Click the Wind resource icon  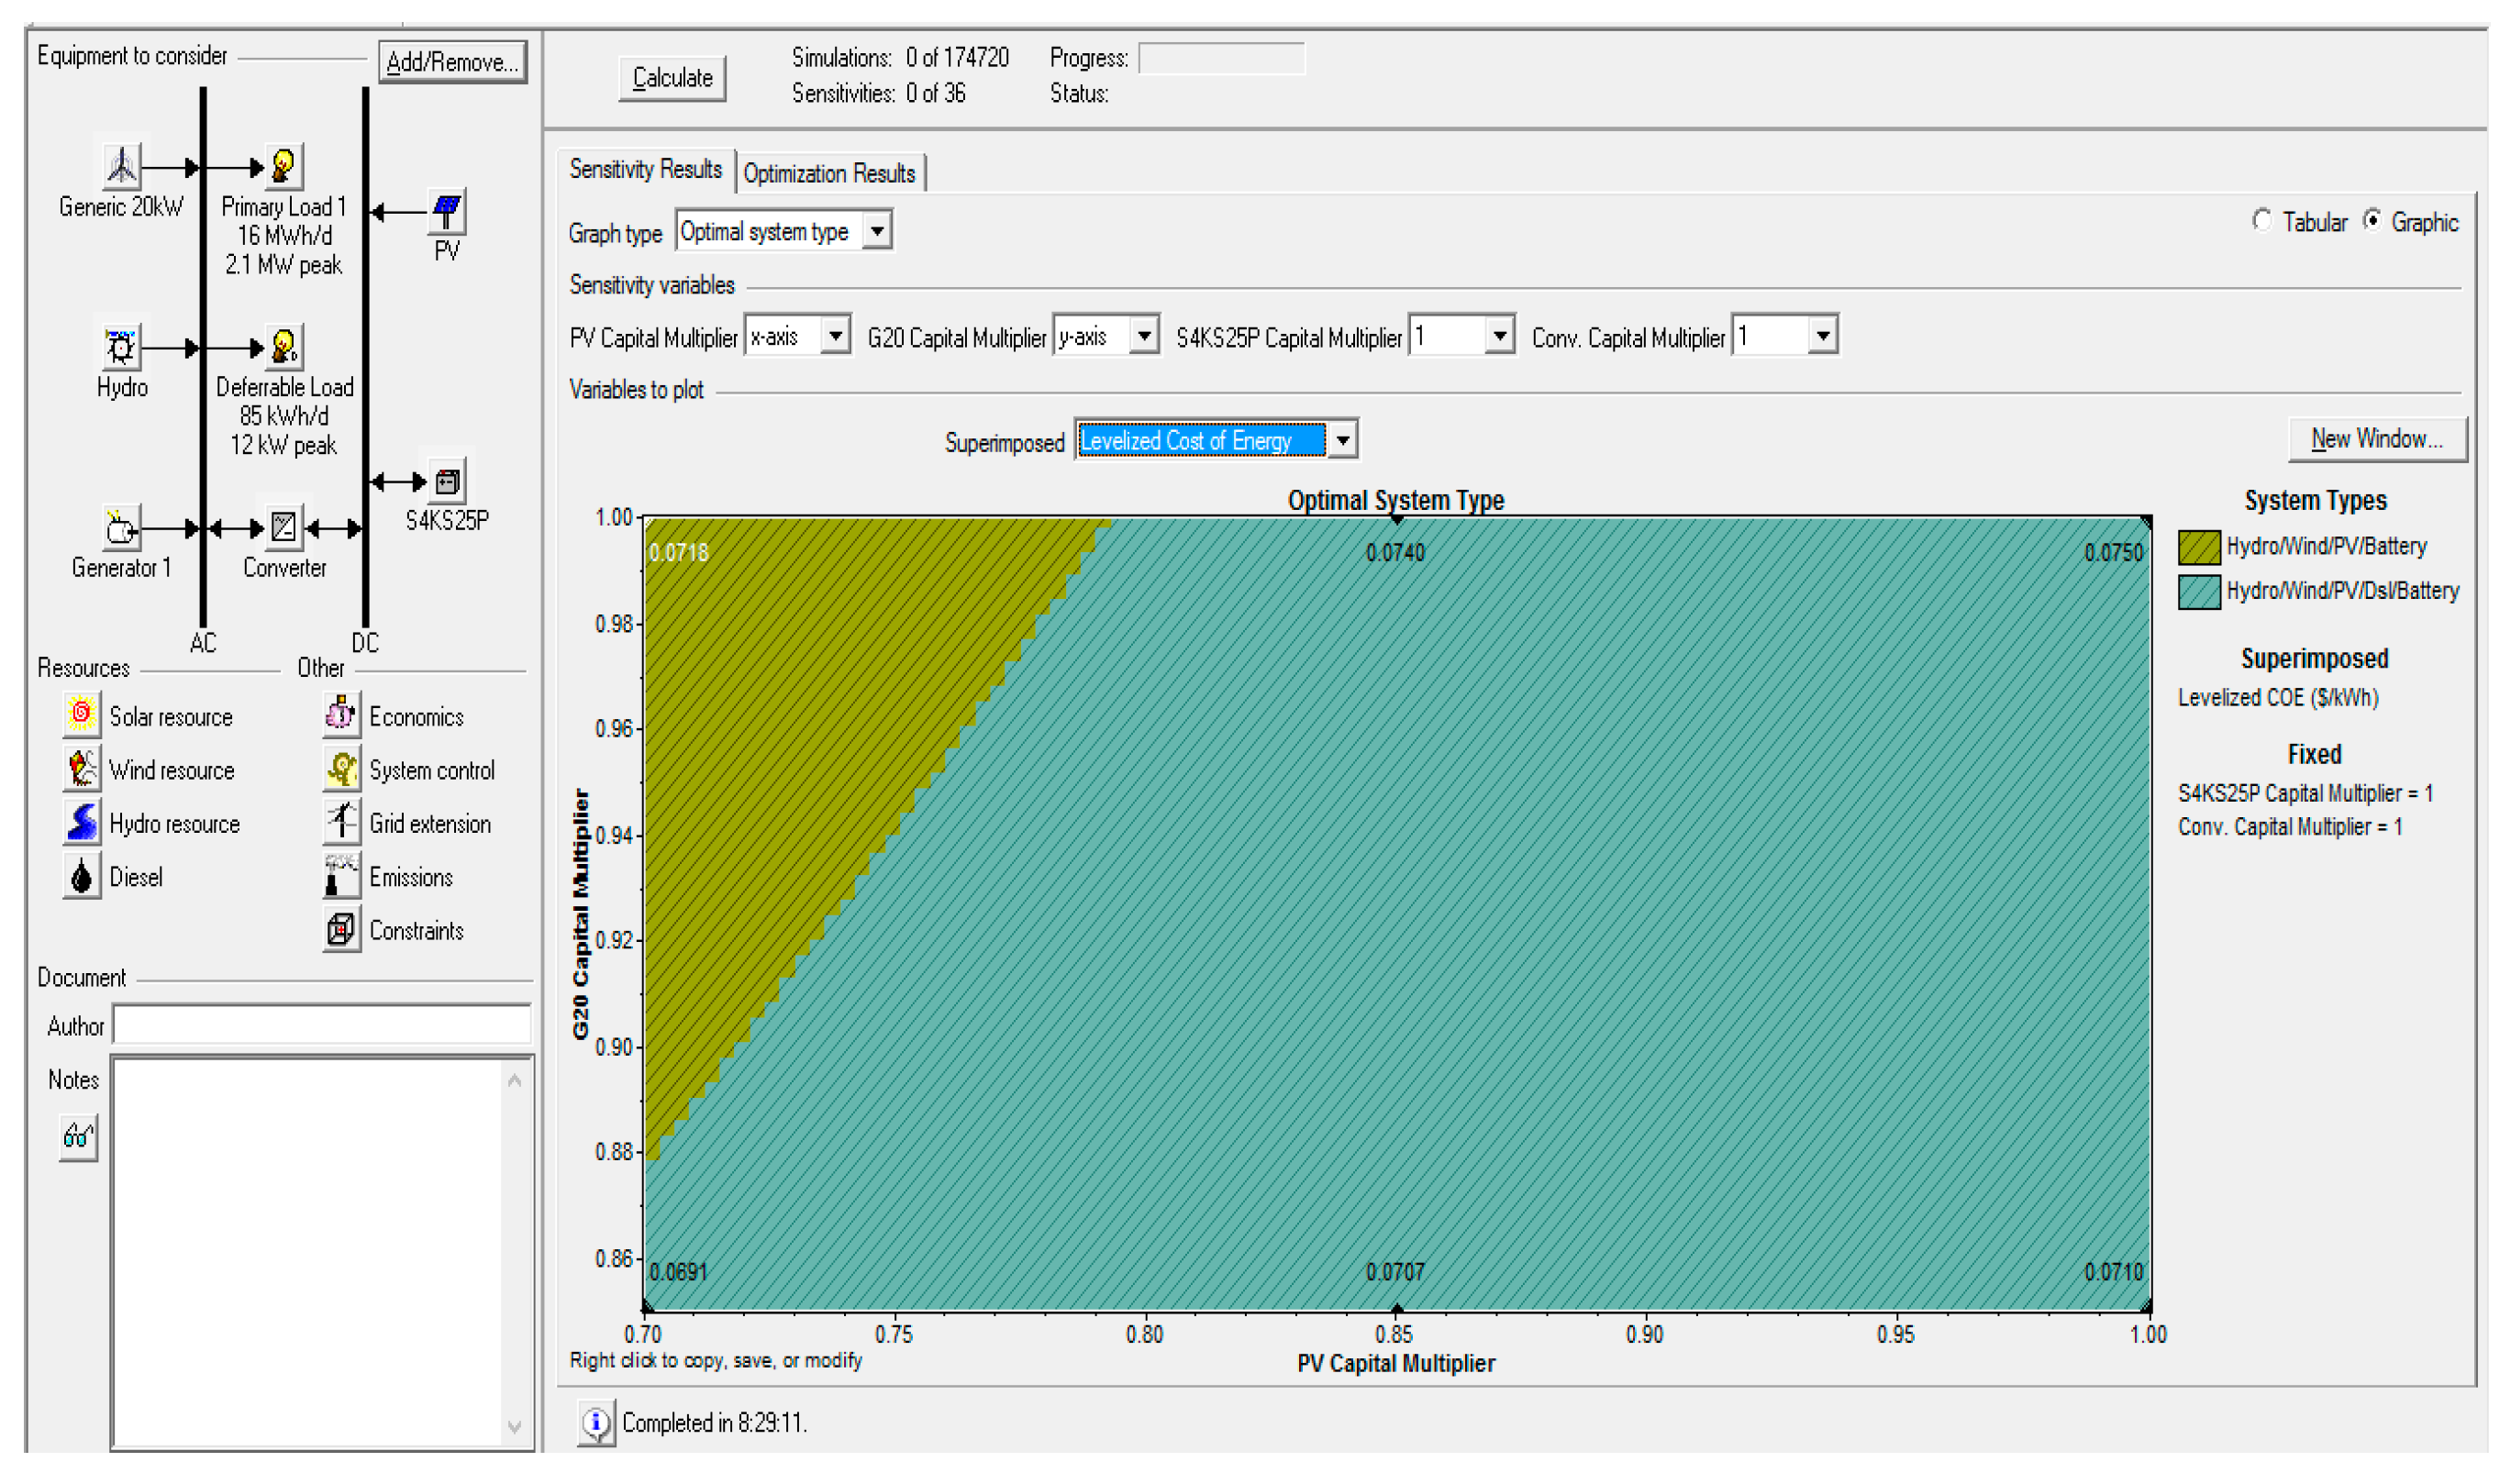(81, 768)
